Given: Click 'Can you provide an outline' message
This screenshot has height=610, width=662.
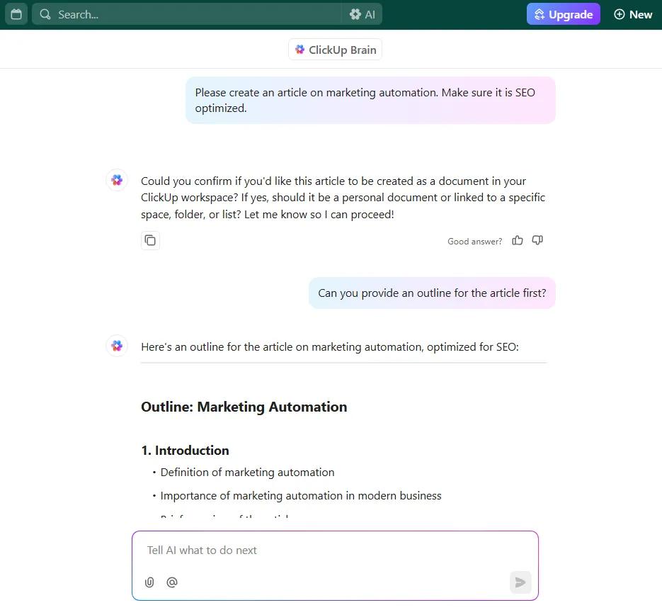Looking at the screenshot, I should (x=433, y=293).
